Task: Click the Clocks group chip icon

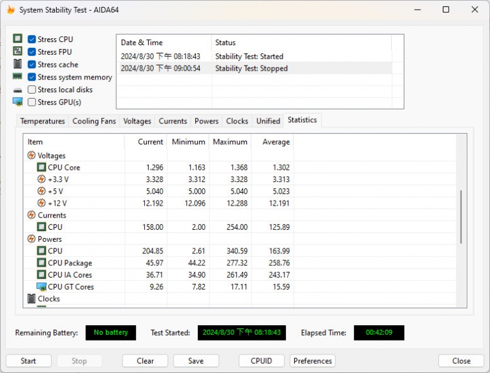Action: tap(31, 299)
